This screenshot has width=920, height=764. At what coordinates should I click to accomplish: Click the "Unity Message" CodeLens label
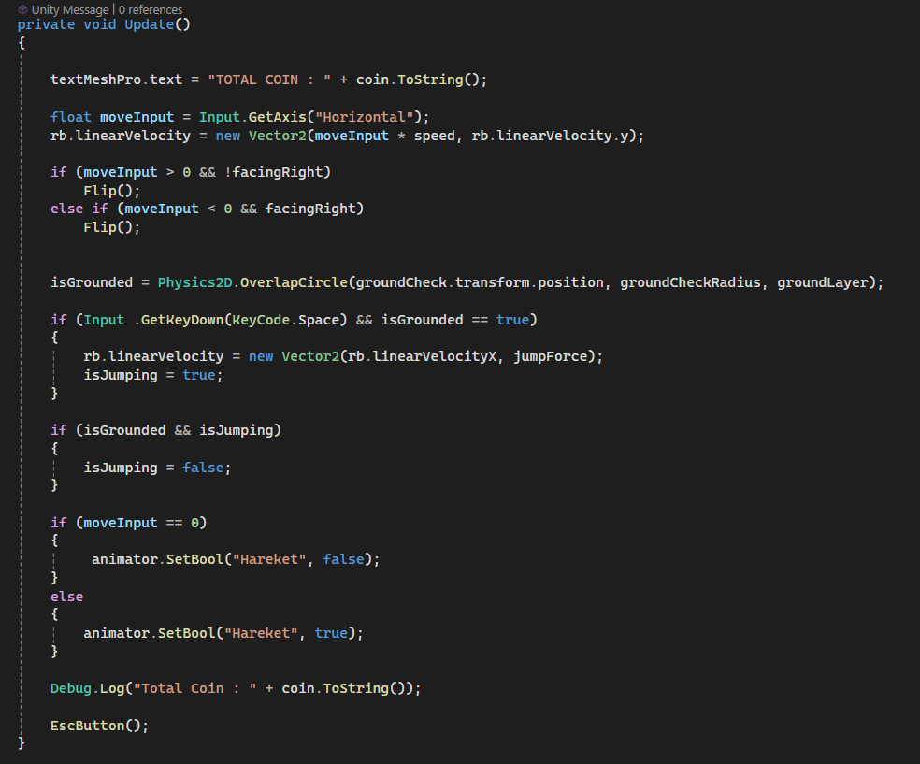[x=71, y=9]
